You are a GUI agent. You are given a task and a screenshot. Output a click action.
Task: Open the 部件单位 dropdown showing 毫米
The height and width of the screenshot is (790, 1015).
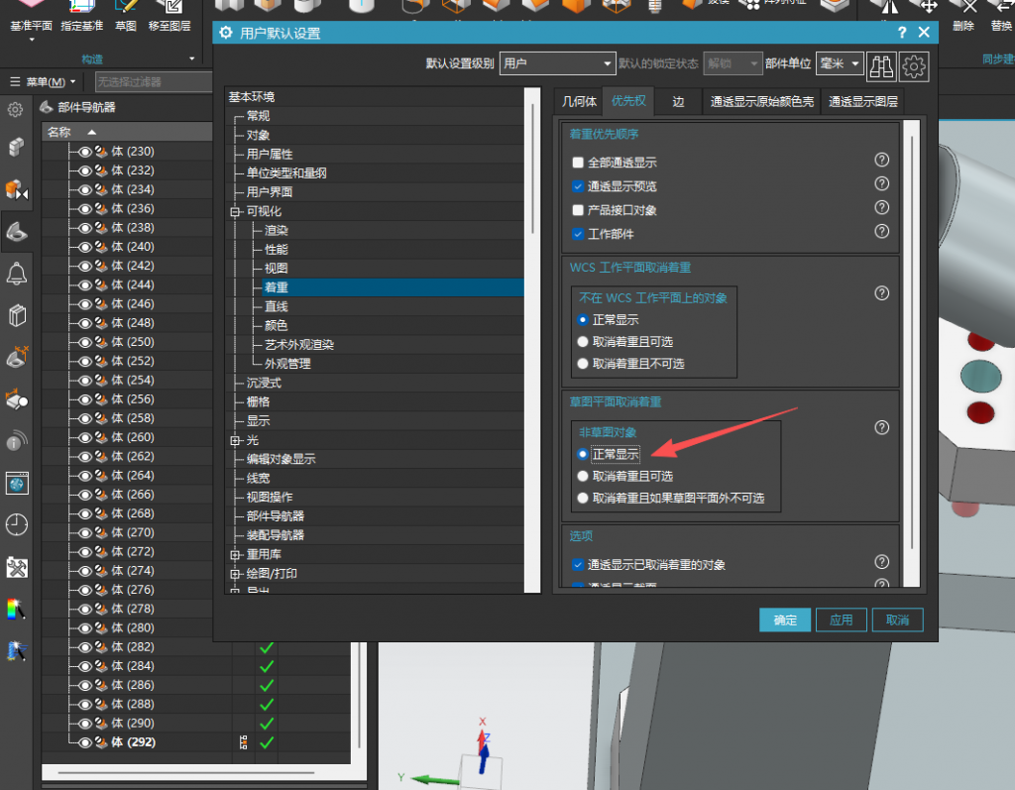(840, 63)
